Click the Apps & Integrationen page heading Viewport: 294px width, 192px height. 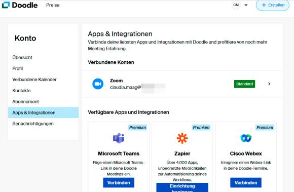[120, 34]
